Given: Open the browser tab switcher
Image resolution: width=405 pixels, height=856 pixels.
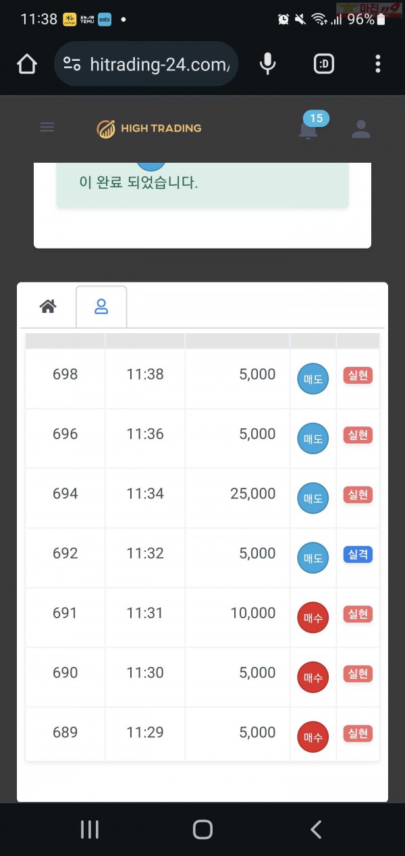Looking at the screenshot, I should pyautogui.click(x=324, y=64).
